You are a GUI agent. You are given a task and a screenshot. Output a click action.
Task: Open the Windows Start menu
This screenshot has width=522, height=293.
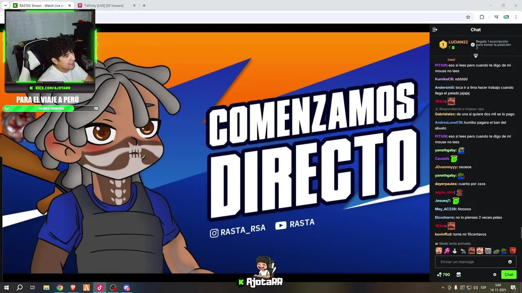point(6,288)
